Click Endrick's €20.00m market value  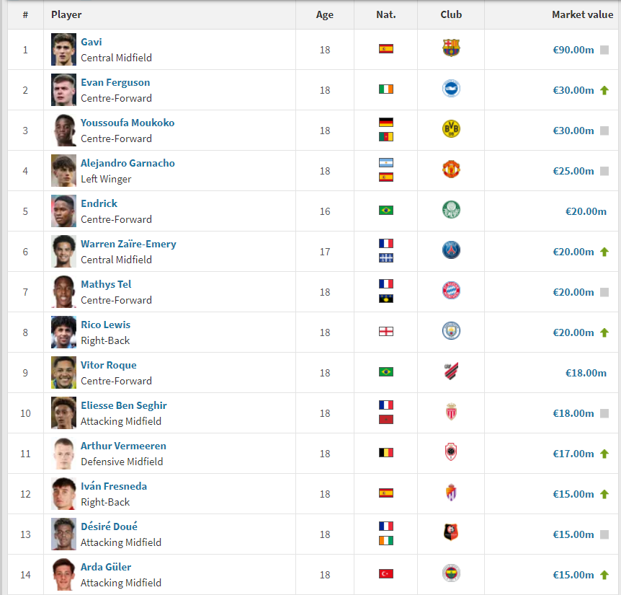586,212
